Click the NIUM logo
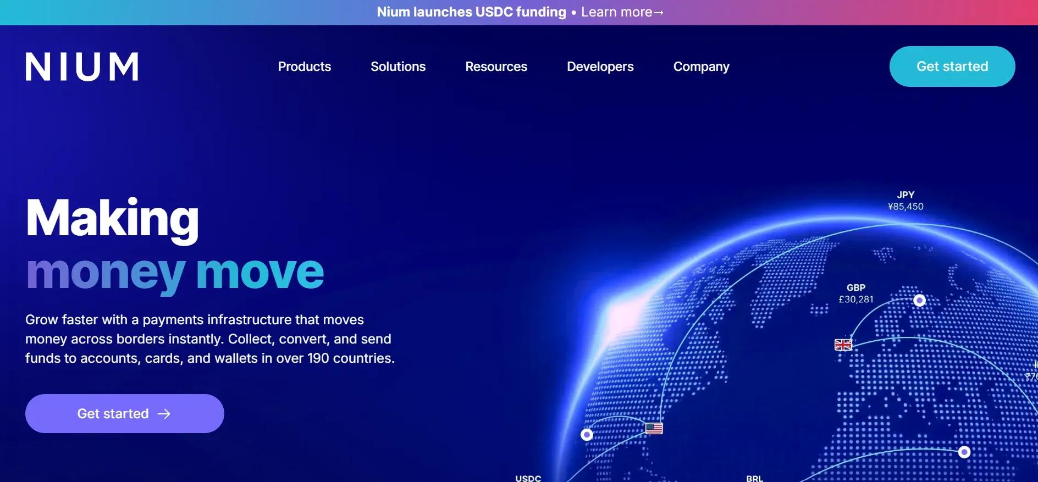The image size is (1038, 482). pyautogui.click(x=82, y=67)
